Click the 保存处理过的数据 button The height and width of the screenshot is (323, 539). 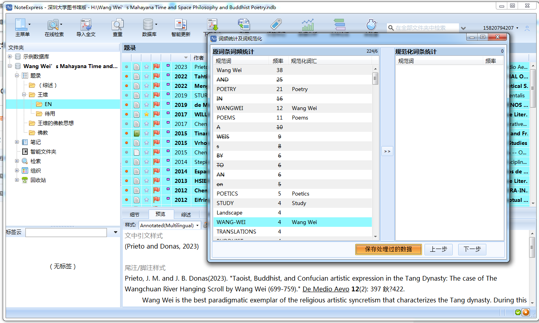(x=388, y=249)
